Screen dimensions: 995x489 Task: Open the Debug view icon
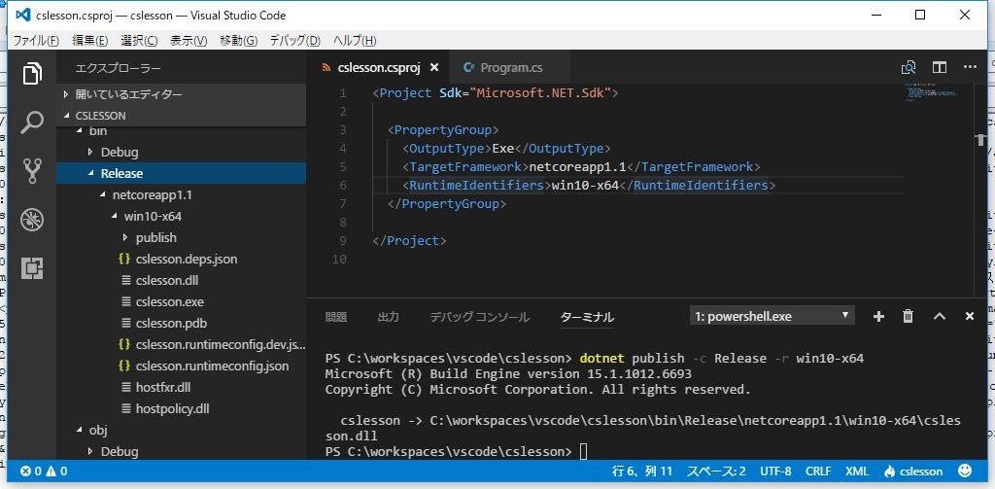point(33,219)
